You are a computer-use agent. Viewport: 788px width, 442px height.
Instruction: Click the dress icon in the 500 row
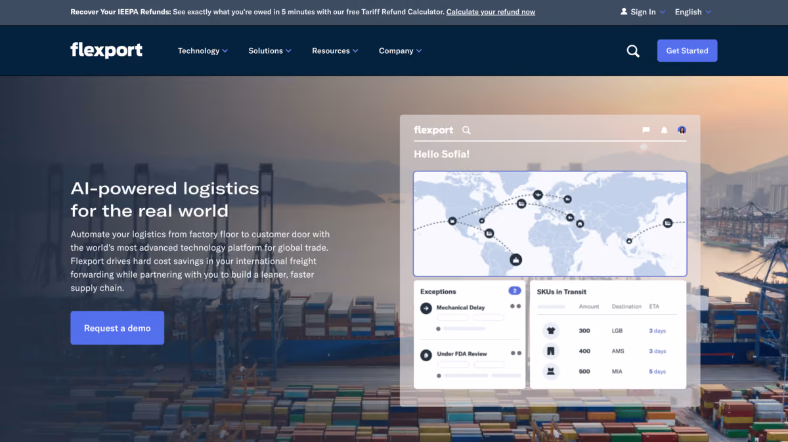(x=550, y=371)
